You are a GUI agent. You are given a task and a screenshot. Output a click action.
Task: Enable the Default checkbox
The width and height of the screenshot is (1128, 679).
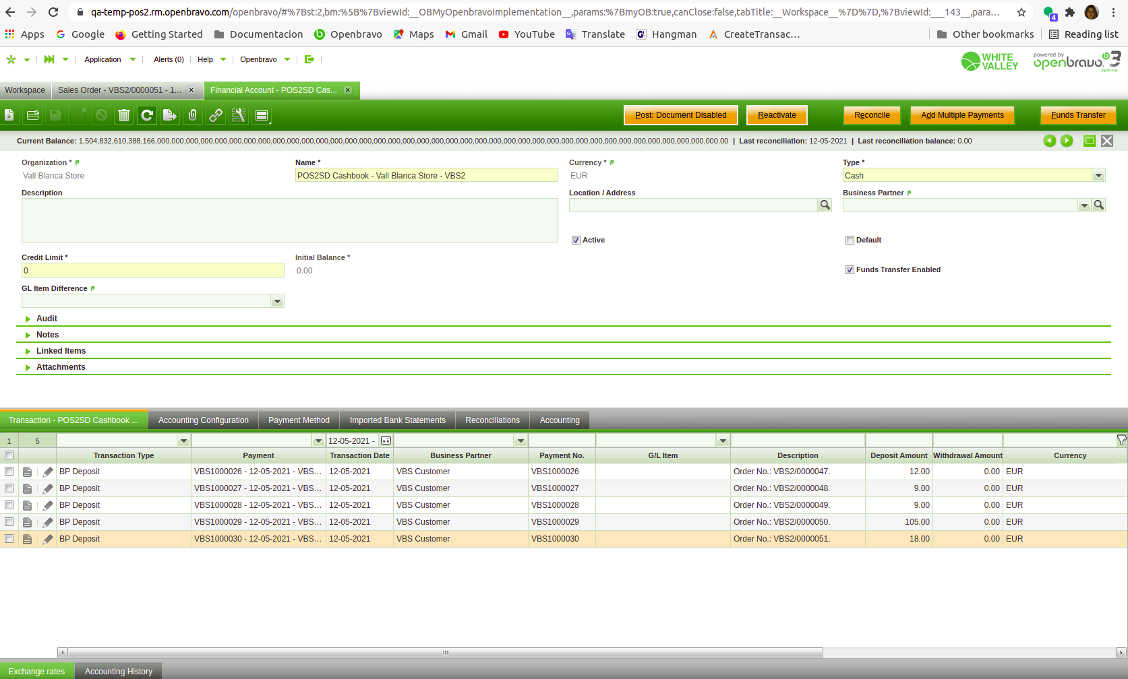tap(850, 240)
